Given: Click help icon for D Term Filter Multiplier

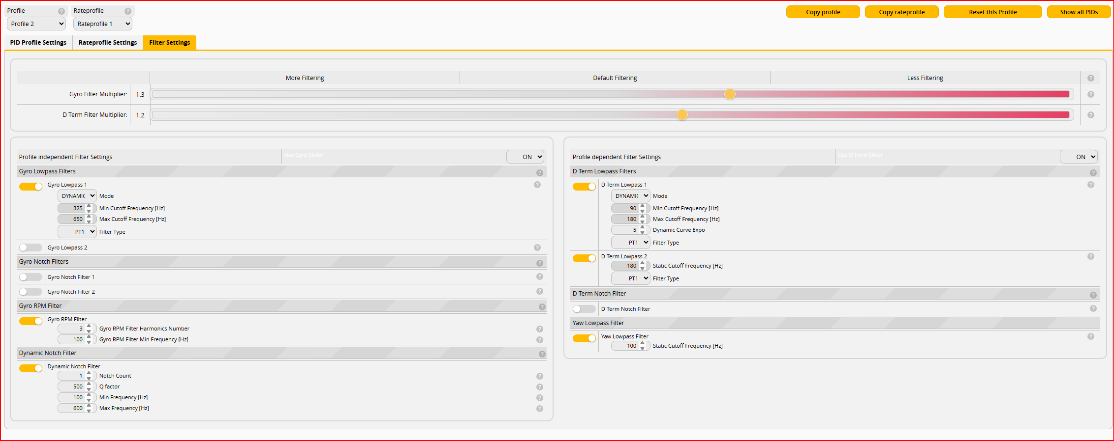Looking at the screenshot, I should tap(1090, 115).
